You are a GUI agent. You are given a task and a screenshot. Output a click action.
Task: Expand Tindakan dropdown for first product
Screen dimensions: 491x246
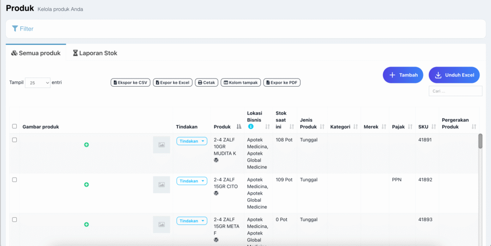coord(192,141)
